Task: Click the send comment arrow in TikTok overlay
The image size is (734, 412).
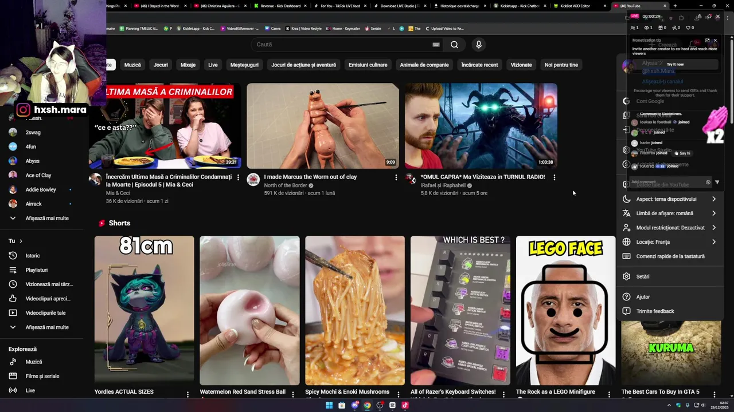Action: (717, 183)
